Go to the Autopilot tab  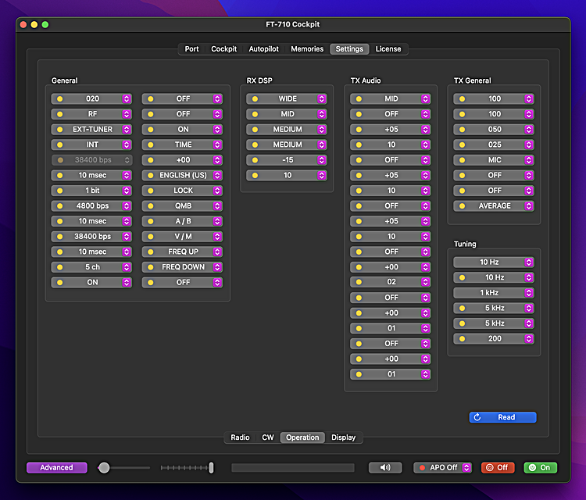264,49
